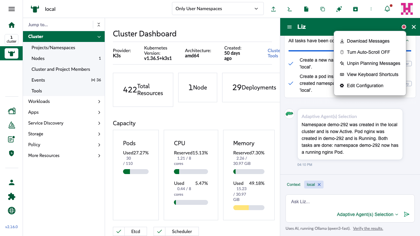Open the three-dot header actions menu

(371, 9)
